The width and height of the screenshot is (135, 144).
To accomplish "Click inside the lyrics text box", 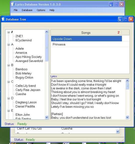I will 88,99.
